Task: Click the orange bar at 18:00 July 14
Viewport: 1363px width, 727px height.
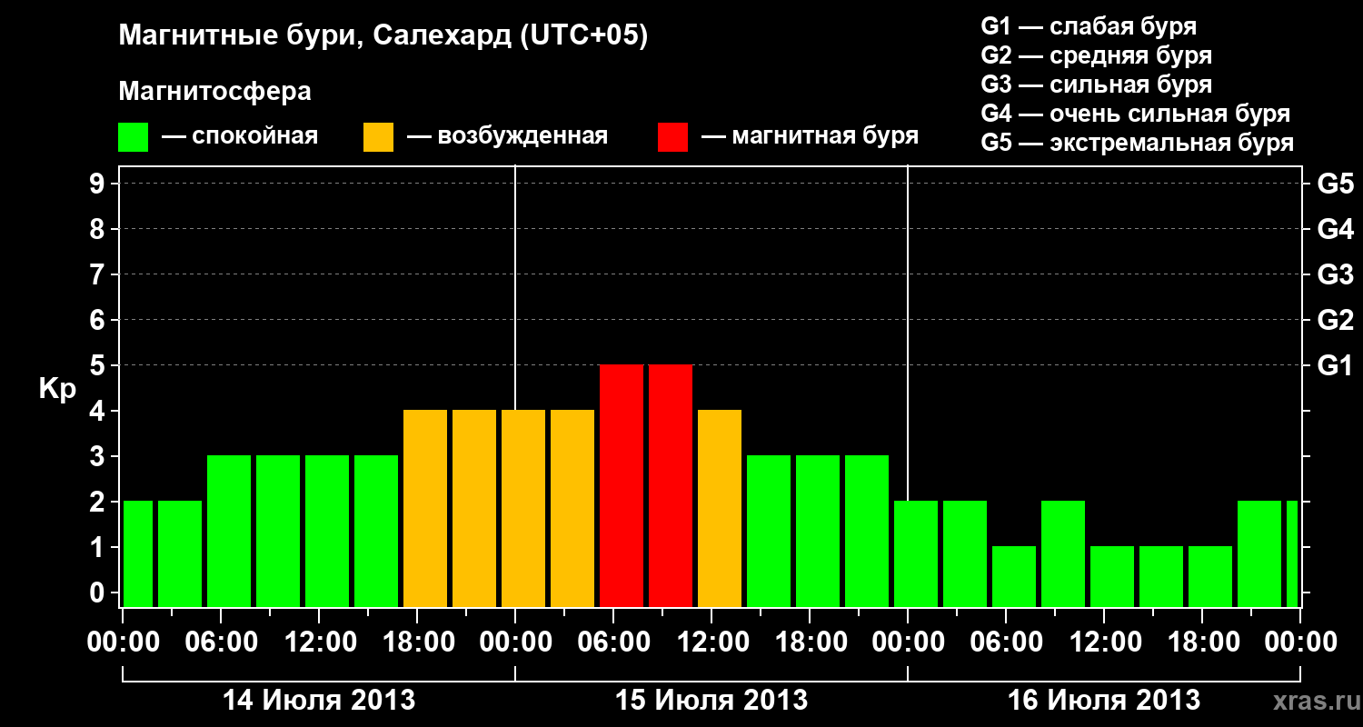Action: [x=425, y=508]
